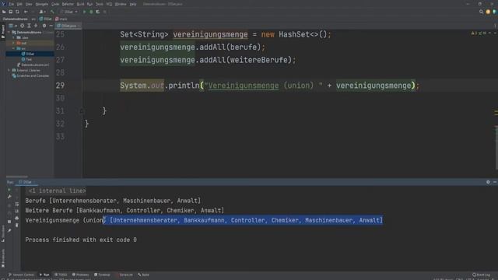498x280 pixels.
Task: Open Version Control tool window tab
Action: click(21, 275)
